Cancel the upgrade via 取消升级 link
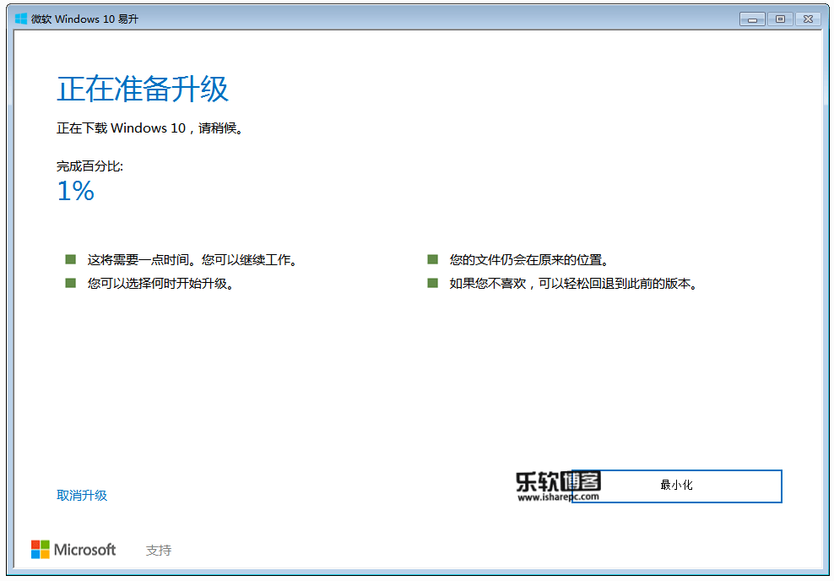Screen dimensions: 834x581 [x=82, y=496]
